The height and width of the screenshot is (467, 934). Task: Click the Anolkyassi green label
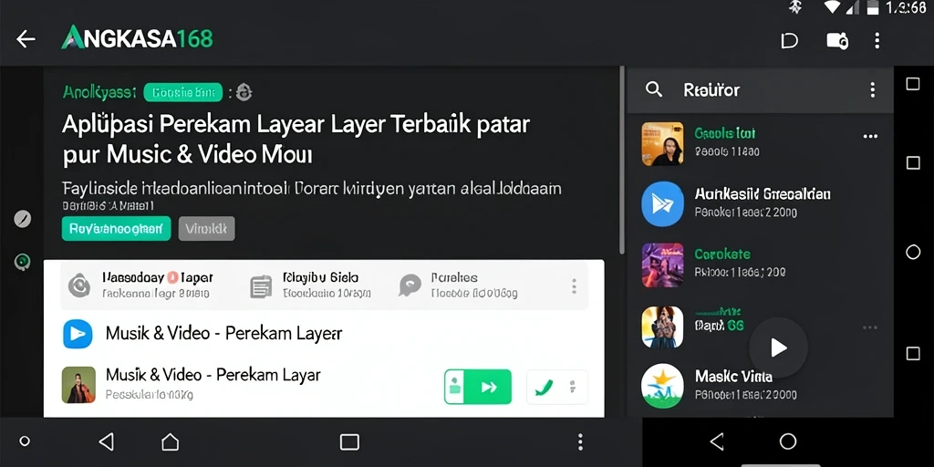pos(99,92)
